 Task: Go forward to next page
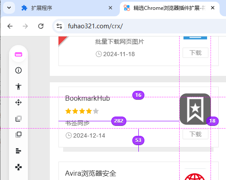click(x=25, y=26)
